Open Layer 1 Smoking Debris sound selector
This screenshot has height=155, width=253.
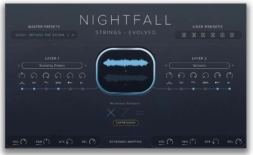[x=52, y=66]
